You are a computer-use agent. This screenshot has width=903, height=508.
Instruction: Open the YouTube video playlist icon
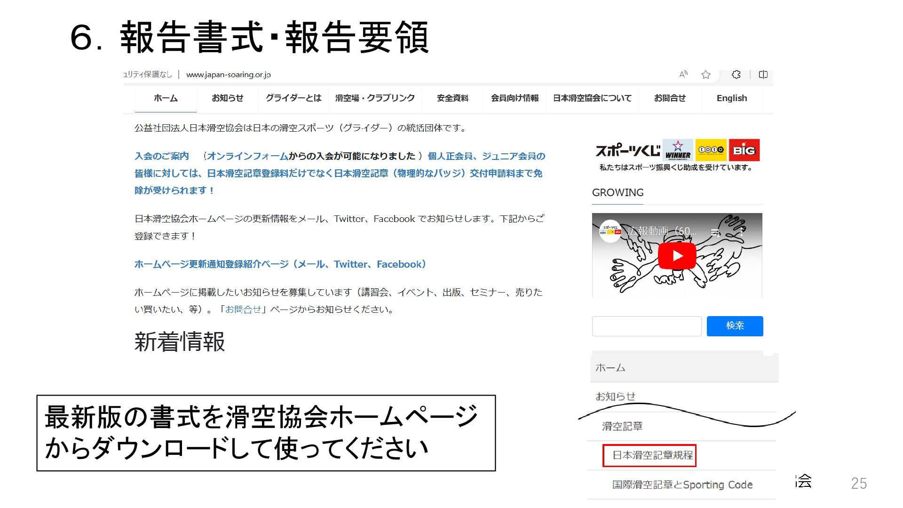[715, 232]
